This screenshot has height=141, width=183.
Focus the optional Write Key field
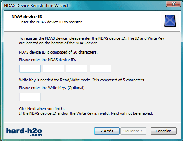pos(30,97)
